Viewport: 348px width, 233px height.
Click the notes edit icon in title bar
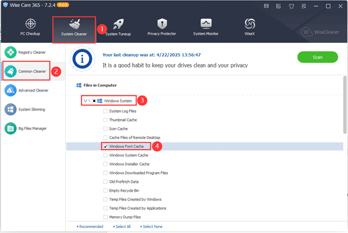(278, 6)
